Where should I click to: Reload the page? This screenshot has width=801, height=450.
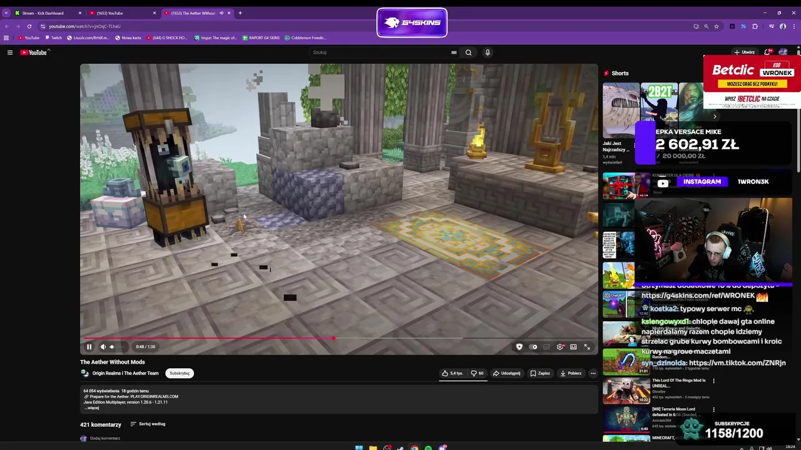click(29, 26)
